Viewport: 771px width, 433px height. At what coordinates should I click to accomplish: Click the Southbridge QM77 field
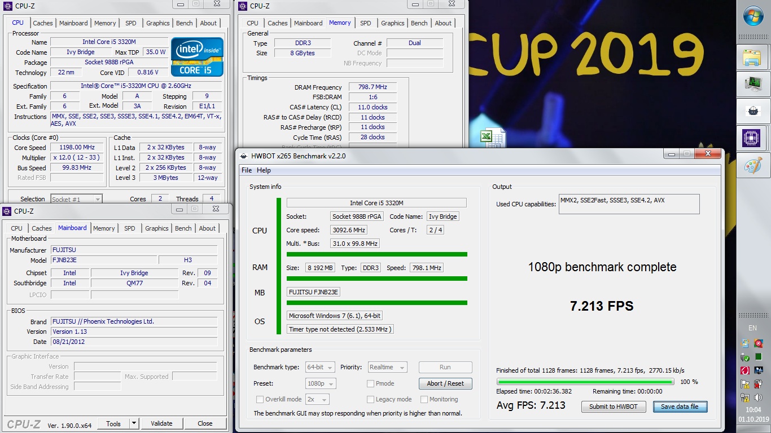point(135,283)
